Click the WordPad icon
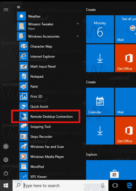Screen dimensions: 136x191 coord(24,166)
